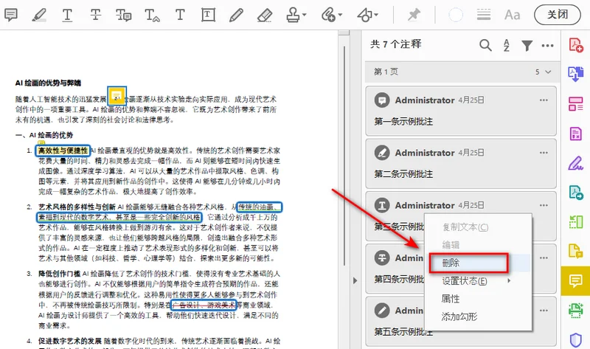Open the Export PDF tool in sidebar

pos(575,75)
